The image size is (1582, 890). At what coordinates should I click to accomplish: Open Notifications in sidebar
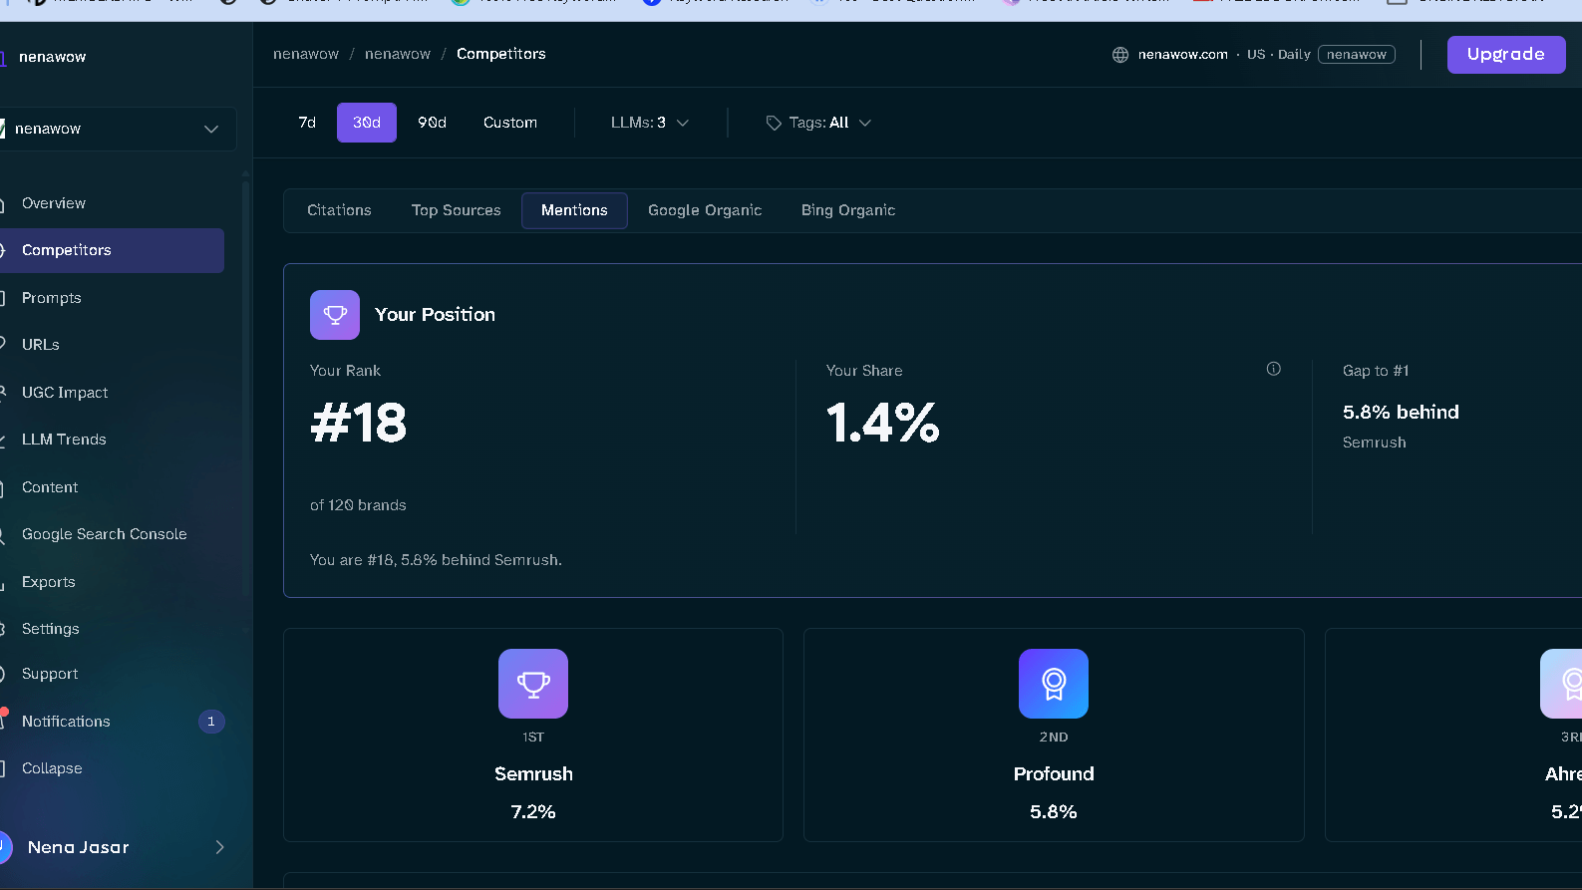[x=66, y=722]
